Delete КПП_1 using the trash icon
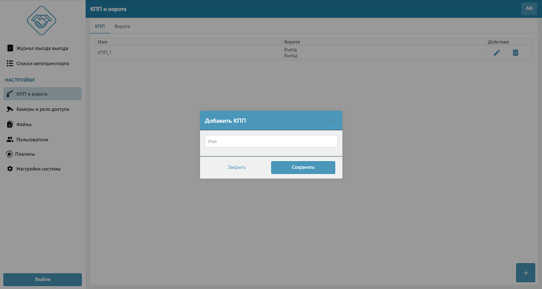Viewport: 542px width, 289px height. (x=515, y=52)
